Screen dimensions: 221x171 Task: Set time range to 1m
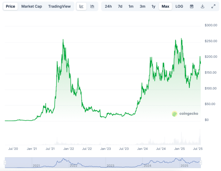click(131, 6)
